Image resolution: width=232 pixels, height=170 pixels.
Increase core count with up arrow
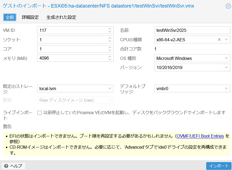(x=110, y=47)
